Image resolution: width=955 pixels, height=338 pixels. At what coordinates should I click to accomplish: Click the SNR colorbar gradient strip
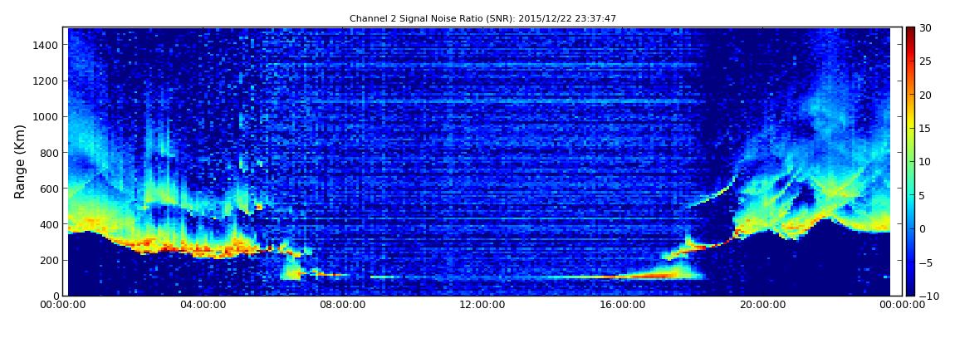910,161
